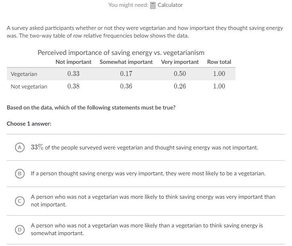Choose radio button B
The image size is (292, 246).
pyautogui.click(x=19, y=173)
